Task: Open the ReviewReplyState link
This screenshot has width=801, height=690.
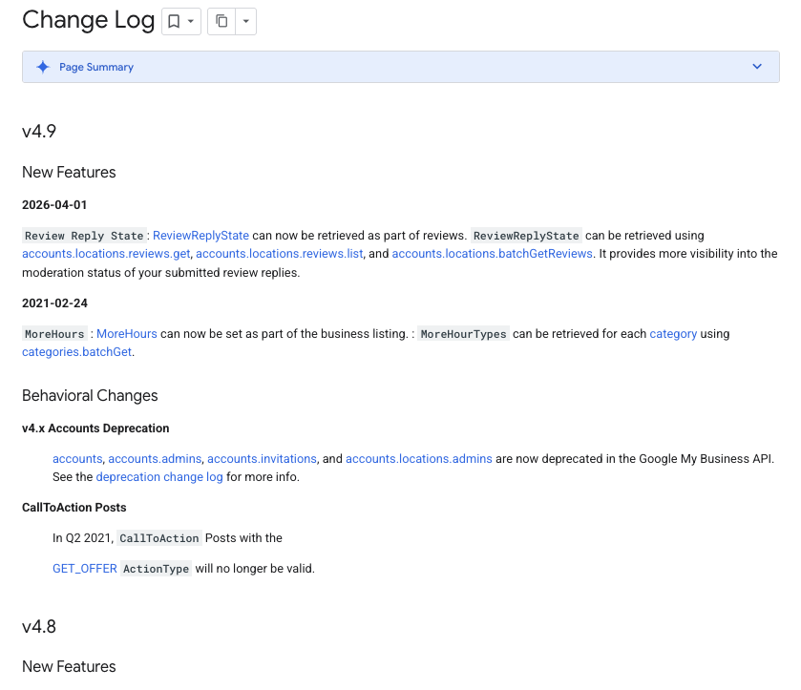Action: [x=200, y=236]
